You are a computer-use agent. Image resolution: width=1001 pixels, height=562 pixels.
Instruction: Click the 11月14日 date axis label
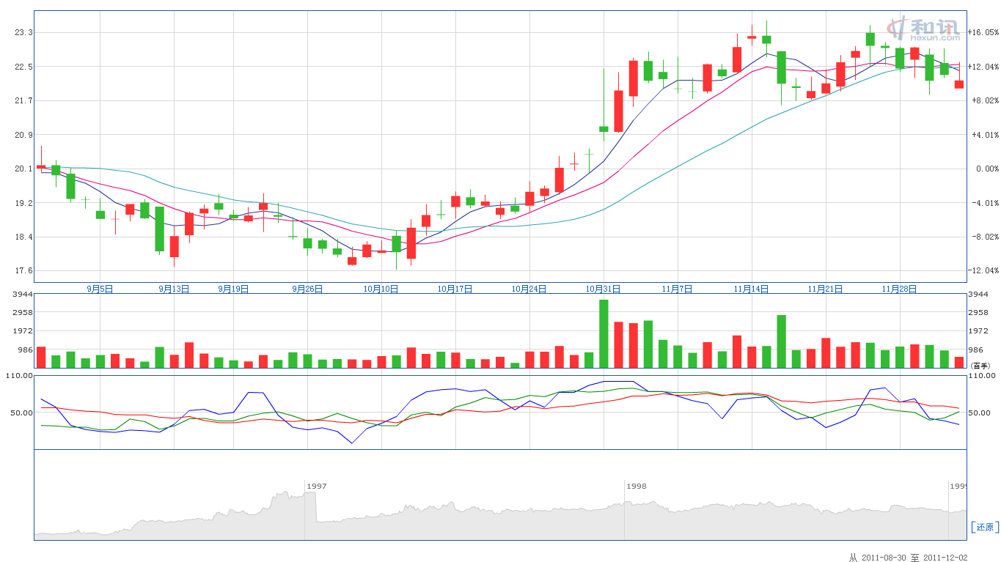(752, 289)
